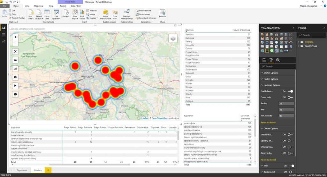Open the File menu
Viewport: 327px width, 177px height.
point(4,6)
